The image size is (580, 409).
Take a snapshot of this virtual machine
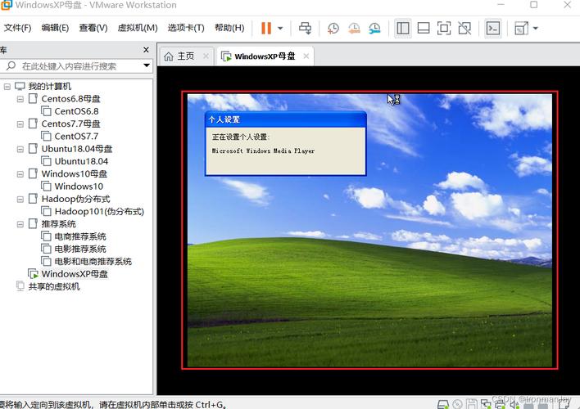(x=333, y=28)
